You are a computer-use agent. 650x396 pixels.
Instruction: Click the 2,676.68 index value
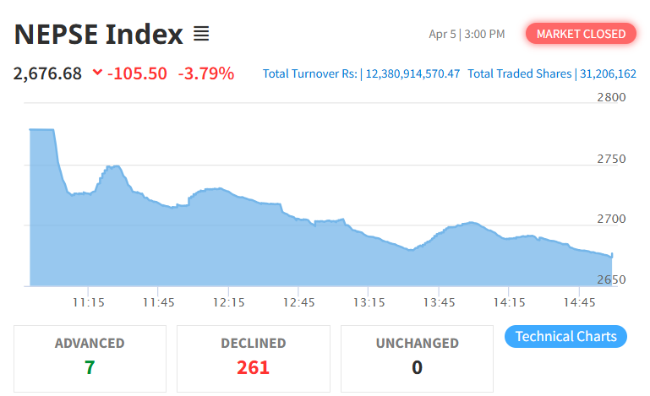[47, 73]
